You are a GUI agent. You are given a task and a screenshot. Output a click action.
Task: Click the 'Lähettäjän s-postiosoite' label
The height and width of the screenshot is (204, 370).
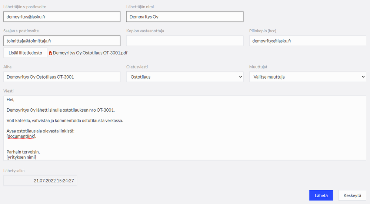coord(25,7)
